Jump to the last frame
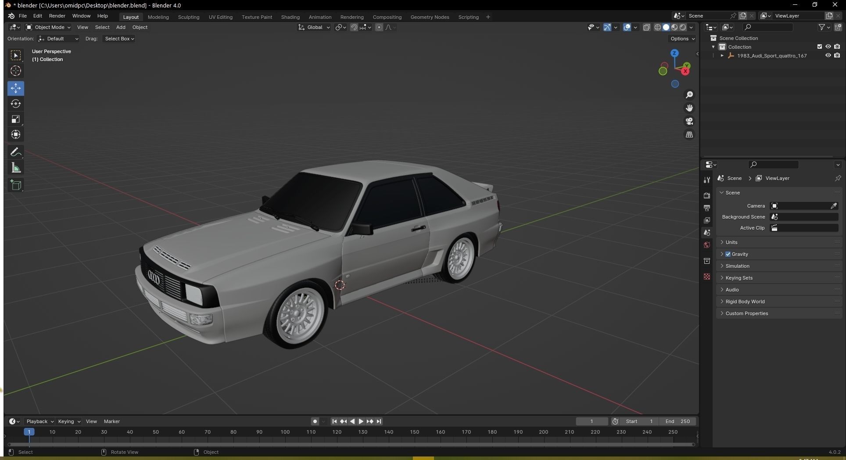 379,421
